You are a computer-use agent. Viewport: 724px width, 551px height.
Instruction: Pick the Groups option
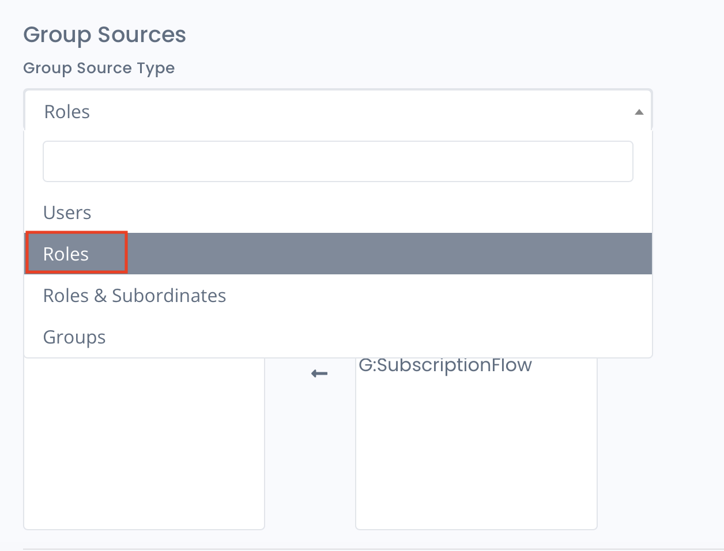tap(338, 337)
